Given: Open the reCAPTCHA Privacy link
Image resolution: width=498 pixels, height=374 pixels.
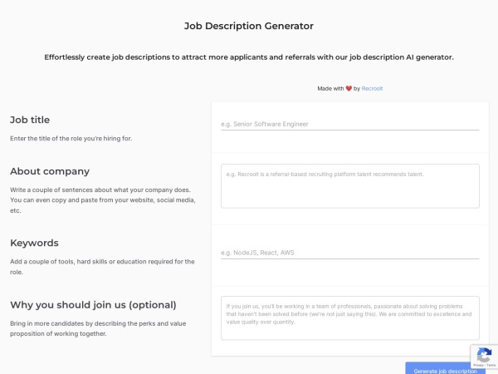Looking at the screenshot, I should pyautogui.click(x=479, y=367).
